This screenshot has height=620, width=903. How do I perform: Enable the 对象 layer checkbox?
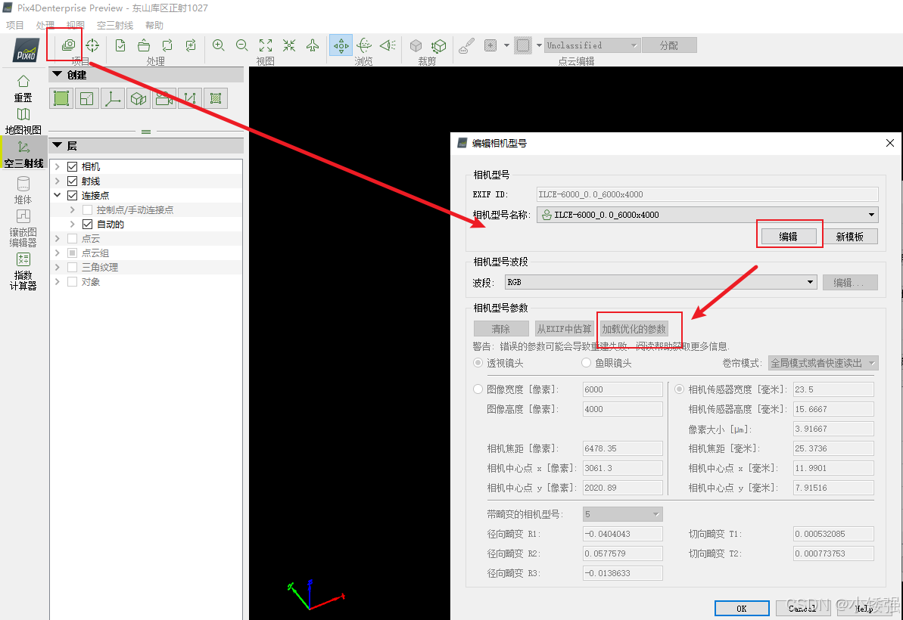pyautogui.click(x=72, y=282)
